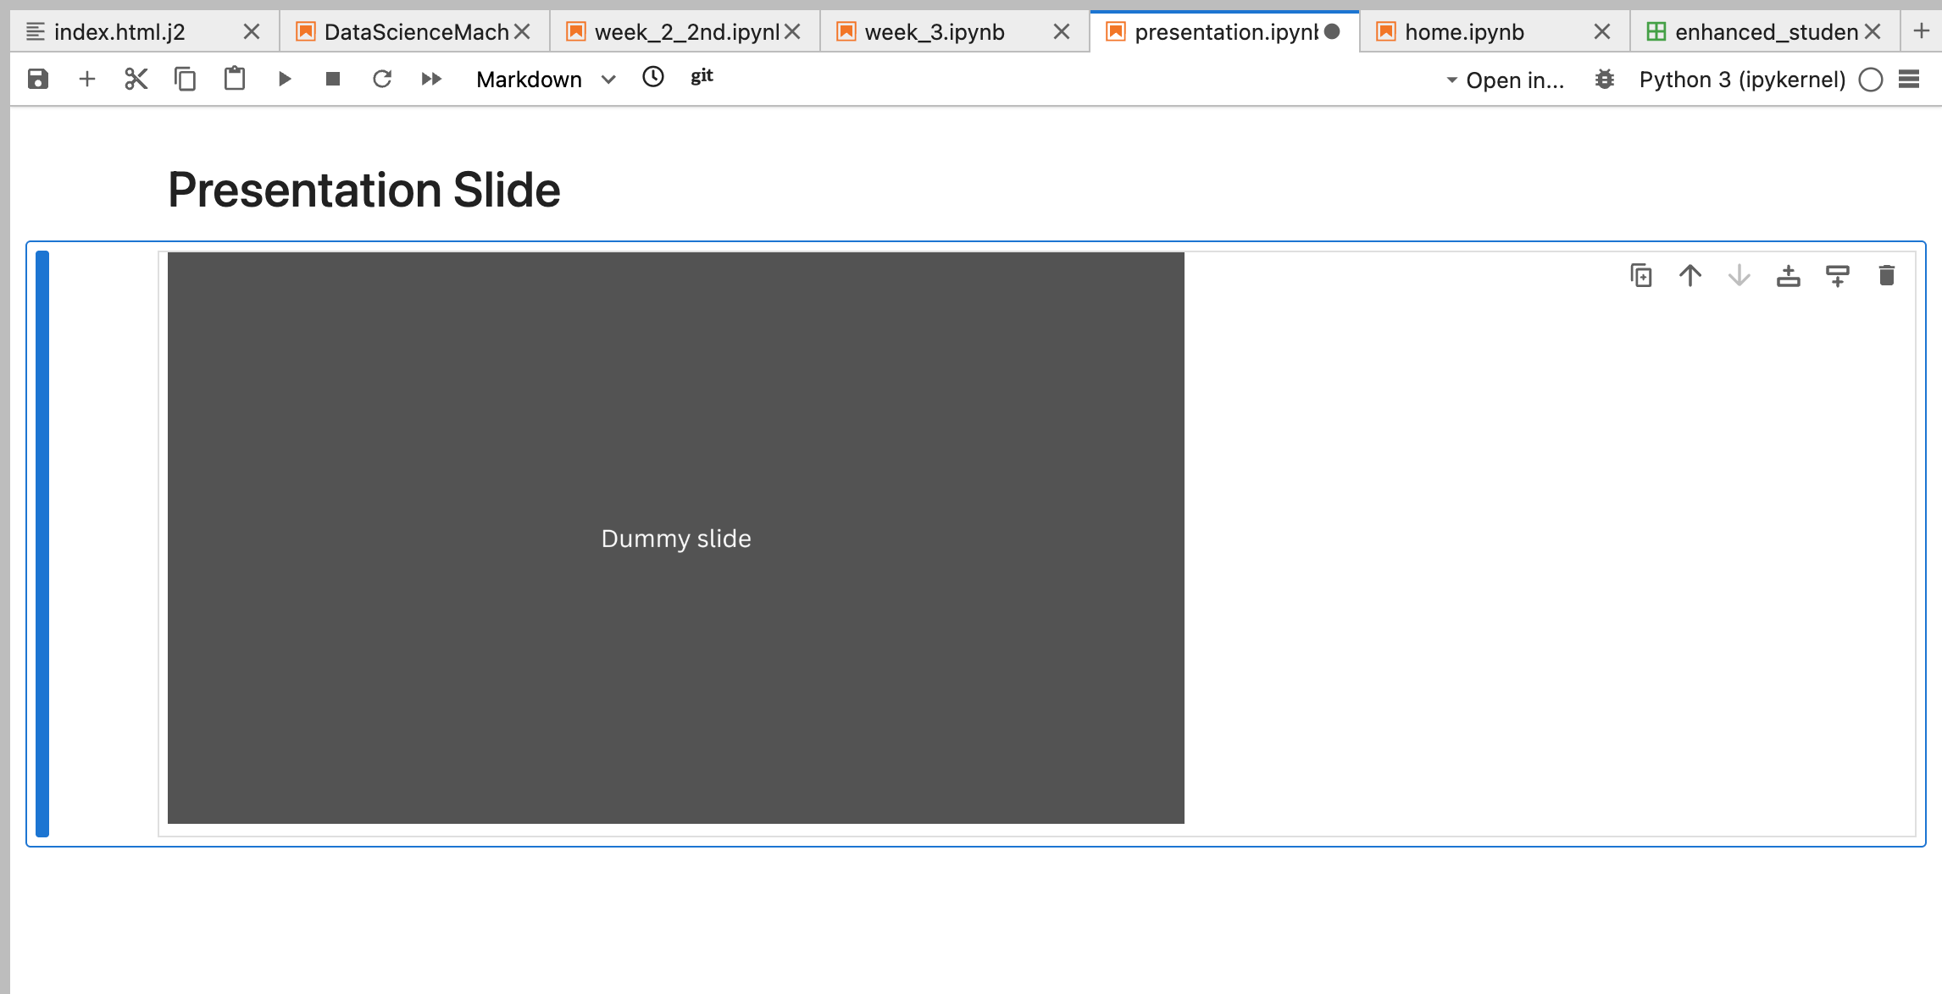Select the Python 3 (ipykernel) kernel button
Screen dimensions: 1942x994
click(x=1742, y=80)
